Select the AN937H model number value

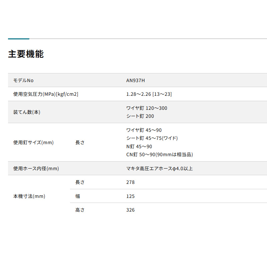[136, 80]
